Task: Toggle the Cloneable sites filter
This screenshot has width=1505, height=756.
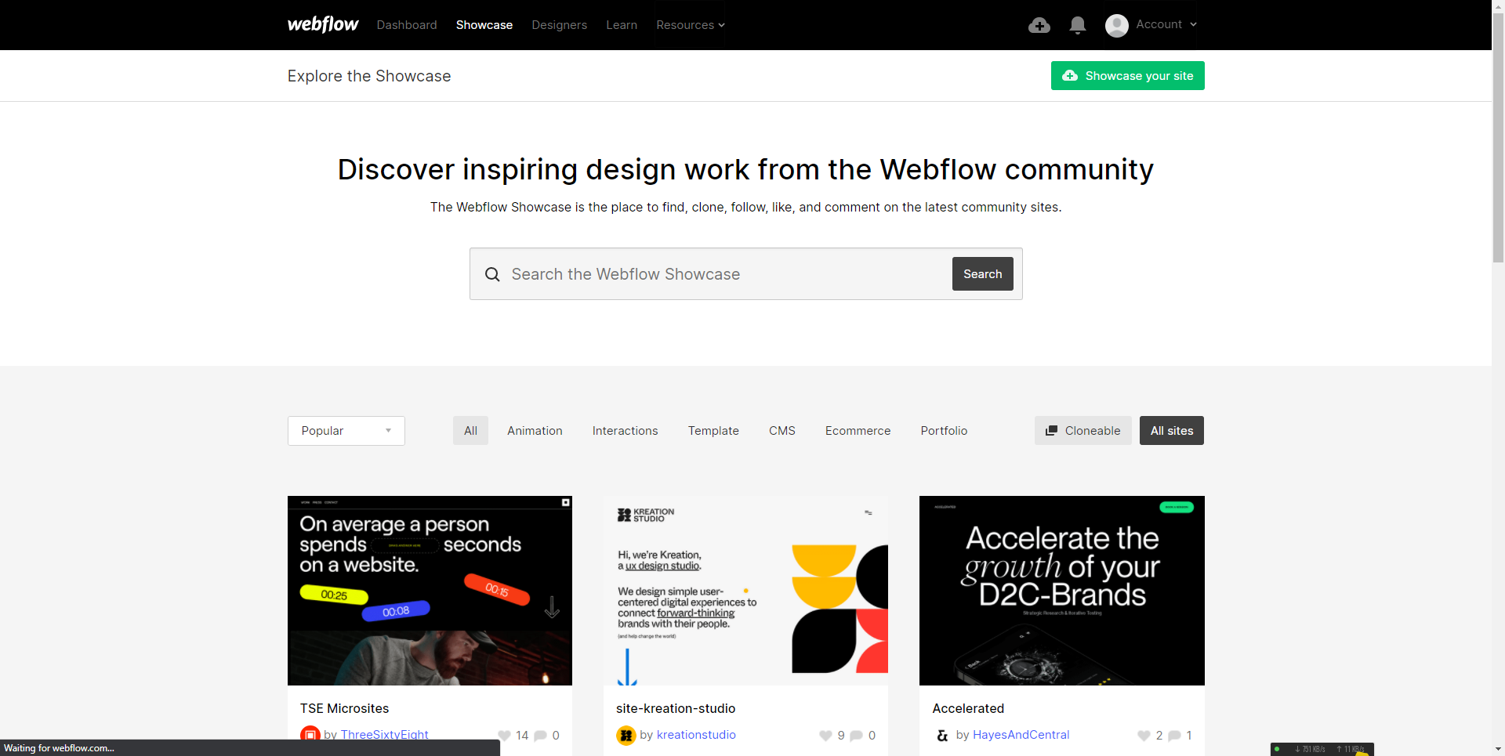Action: (1083, 431)
